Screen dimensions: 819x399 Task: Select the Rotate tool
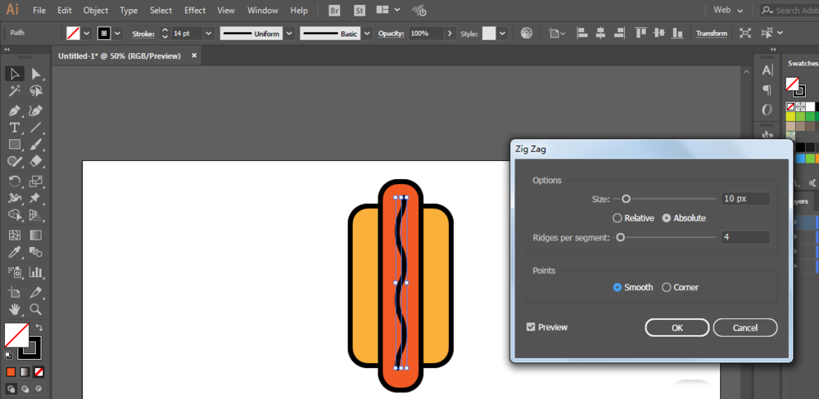pyautogui.click(x=15, y=181)
